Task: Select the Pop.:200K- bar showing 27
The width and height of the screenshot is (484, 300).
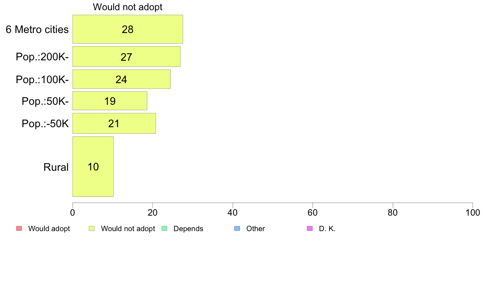Action: 127,57
